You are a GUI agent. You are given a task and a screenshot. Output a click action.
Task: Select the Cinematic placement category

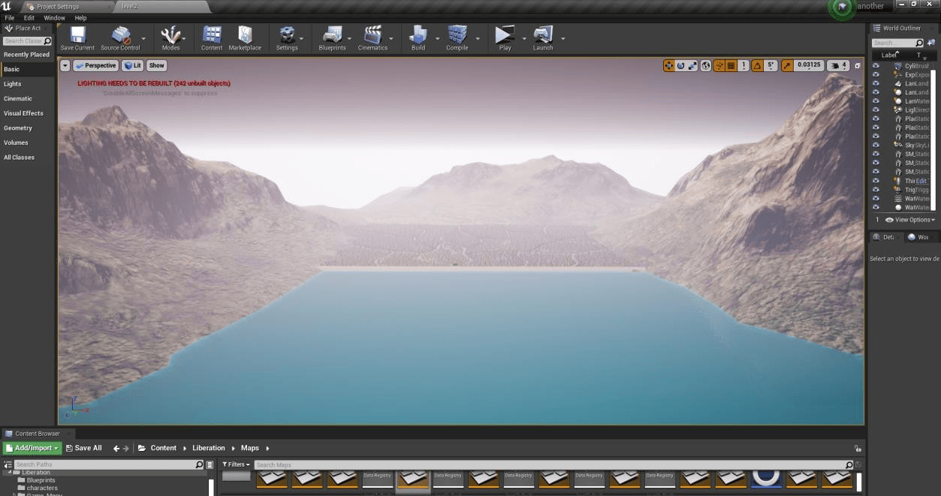[27, 98]
